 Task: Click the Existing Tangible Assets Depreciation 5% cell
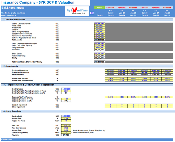pos(66,93)
